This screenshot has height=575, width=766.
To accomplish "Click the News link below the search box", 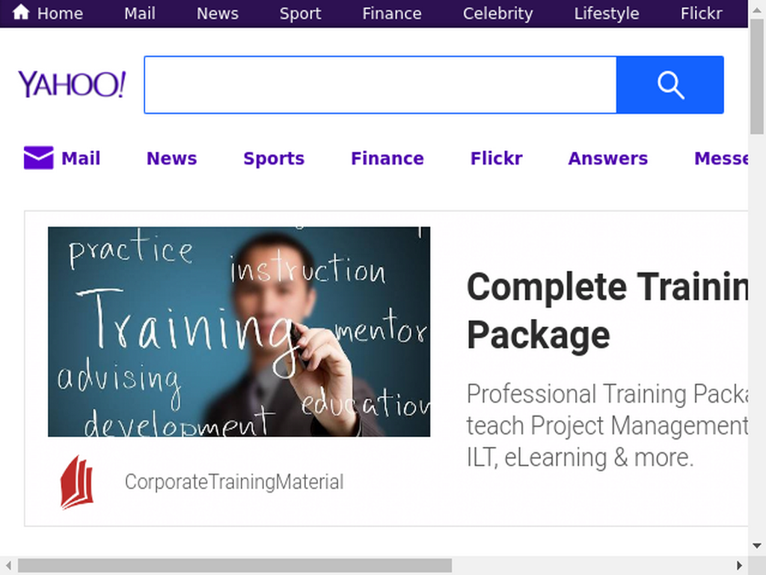I will pyautogui.click(x=171, y=159).
